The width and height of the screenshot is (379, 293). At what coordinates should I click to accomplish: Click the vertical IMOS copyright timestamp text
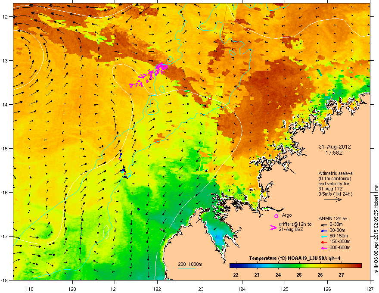376,229
